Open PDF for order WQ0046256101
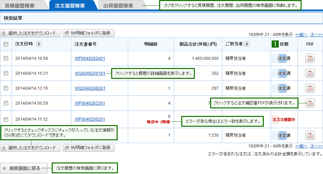323x174 pixels. [310, 73]
